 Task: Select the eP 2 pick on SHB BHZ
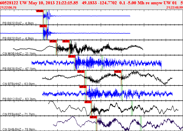(93, 117)
